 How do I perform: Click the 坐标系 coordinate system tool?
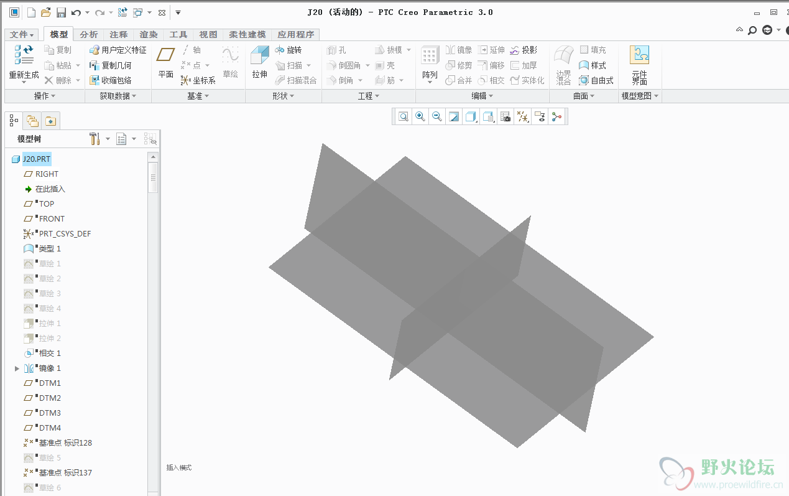198,80
